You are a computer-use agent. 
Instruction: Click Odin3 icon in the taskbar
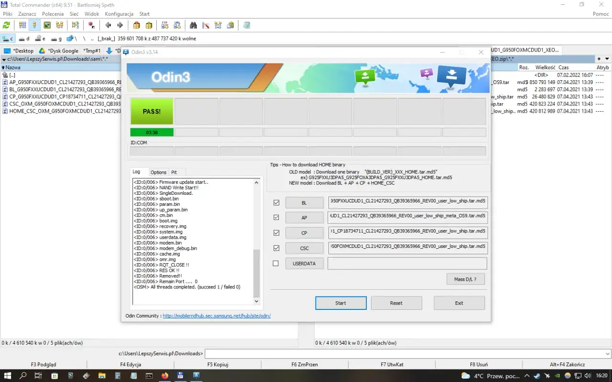point(196,376)
